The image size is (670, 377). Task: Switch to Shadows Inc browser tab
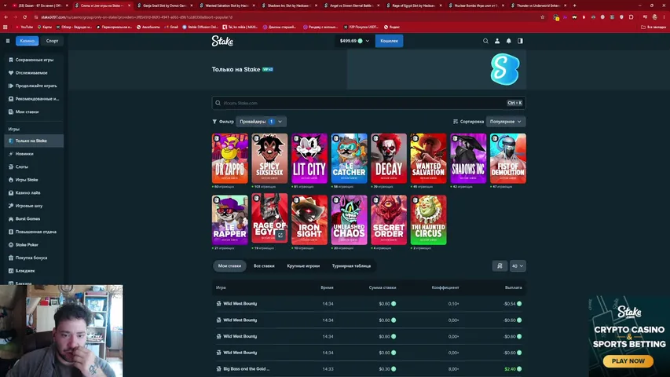click(x=289, y=5)
